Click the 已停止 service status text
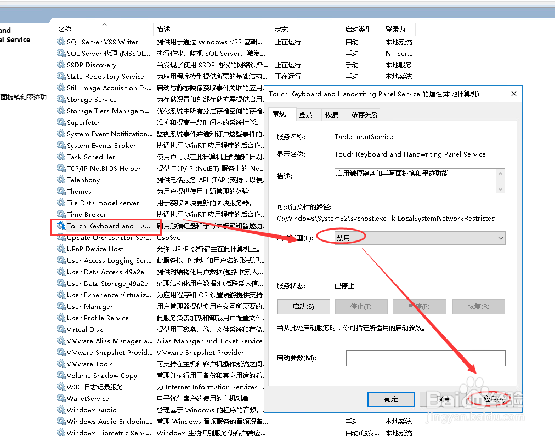Viewport: 555px width, 436px height. 344,286
